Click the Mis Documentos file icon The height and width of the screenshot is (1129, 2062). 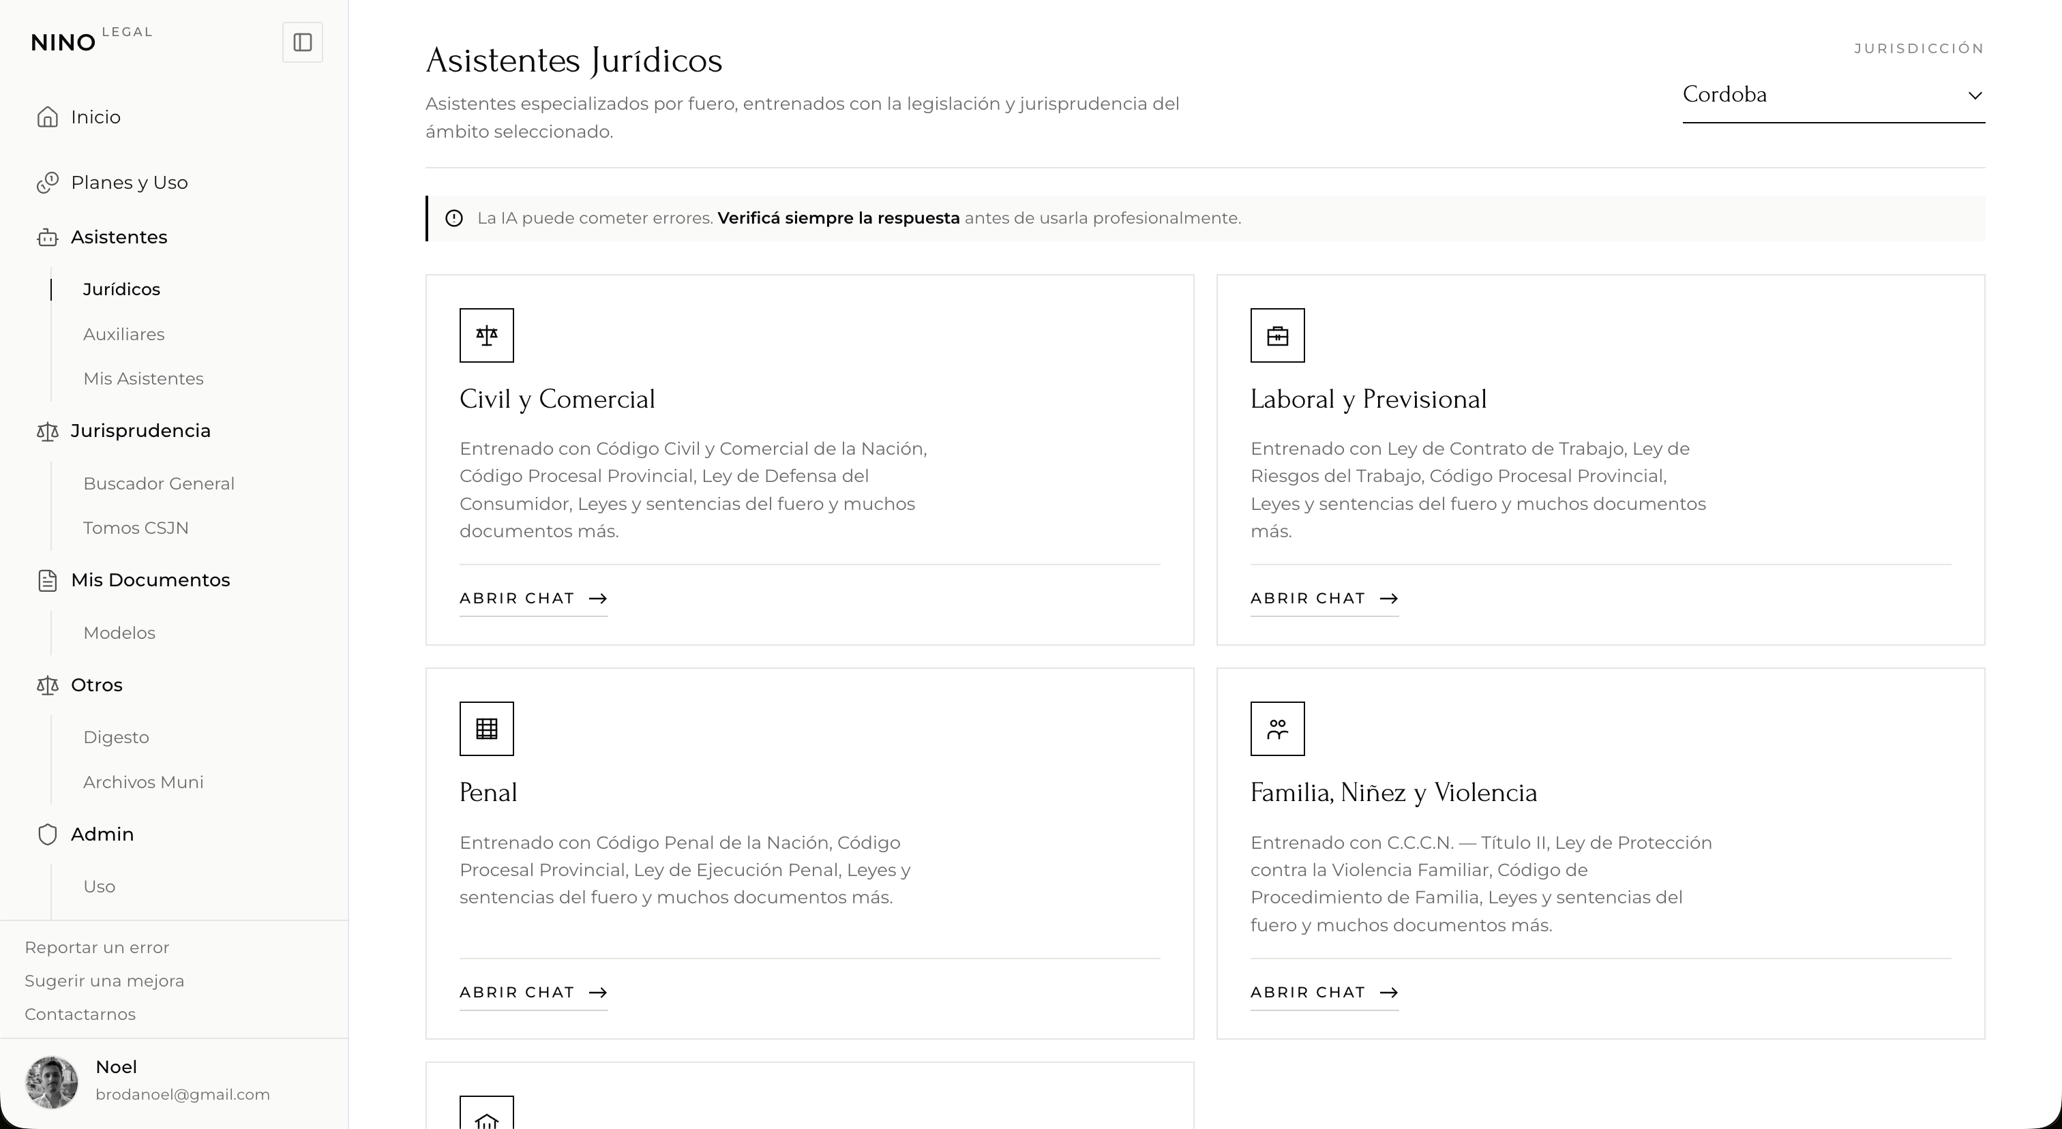(47, 581)
